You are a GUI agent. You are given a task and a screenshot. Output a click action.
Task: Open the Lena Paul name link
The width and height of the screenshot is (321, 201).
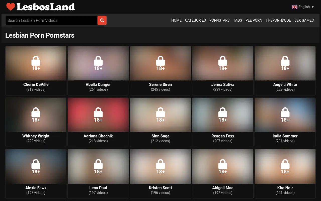pyautogui.click(x=98, y=188)
